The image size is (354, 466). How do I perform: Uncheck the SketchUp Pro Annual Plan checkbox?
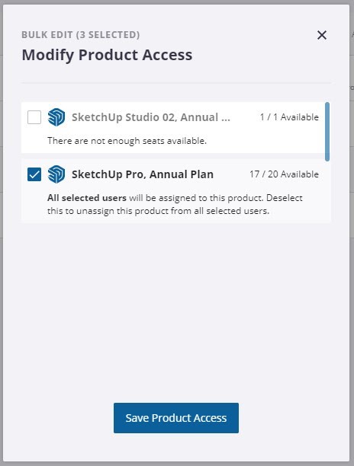tap(34, 174)
